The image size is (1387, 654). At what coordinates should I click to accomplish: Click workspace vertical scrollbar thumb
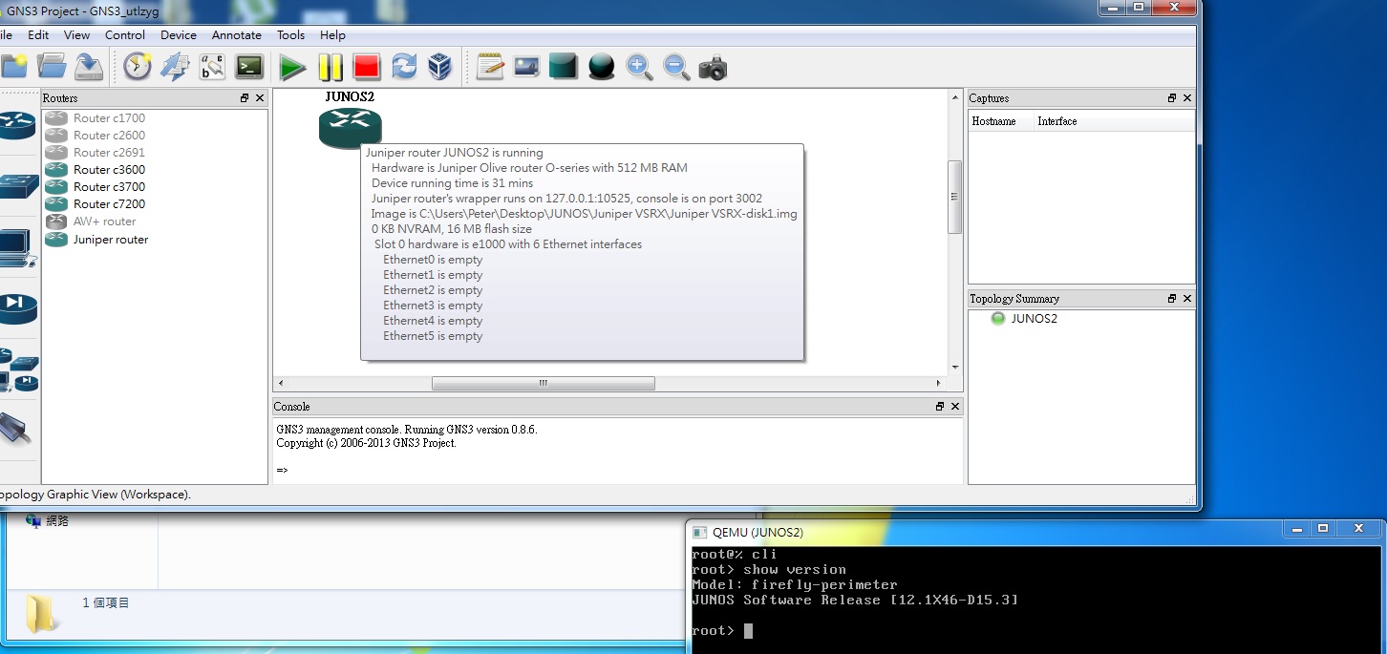point(954,197)
